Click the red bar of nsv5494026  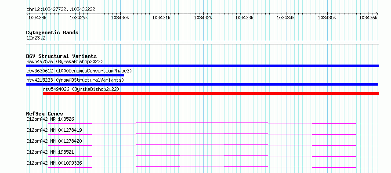(211, 94)
